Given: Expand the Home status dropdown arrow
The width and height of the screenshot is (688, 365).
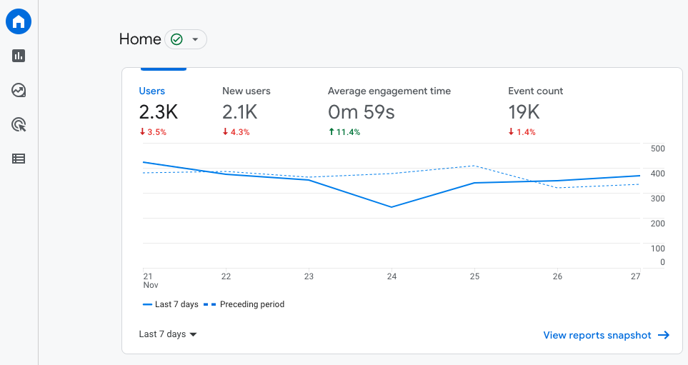Looking at the screenshot, I should click(x=195, y=39).
